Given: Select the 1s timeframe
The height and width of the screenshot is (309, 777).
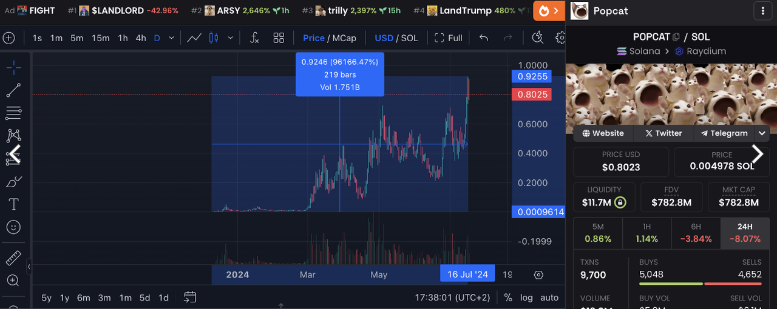Looking at the screenshot, I should pos(37,38).
